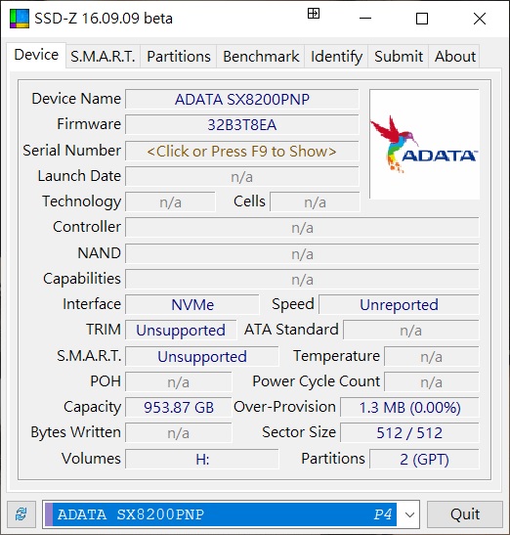Click the SSD-Z app icon in title bar
510x535 pixels.
(x=20, y=19)
